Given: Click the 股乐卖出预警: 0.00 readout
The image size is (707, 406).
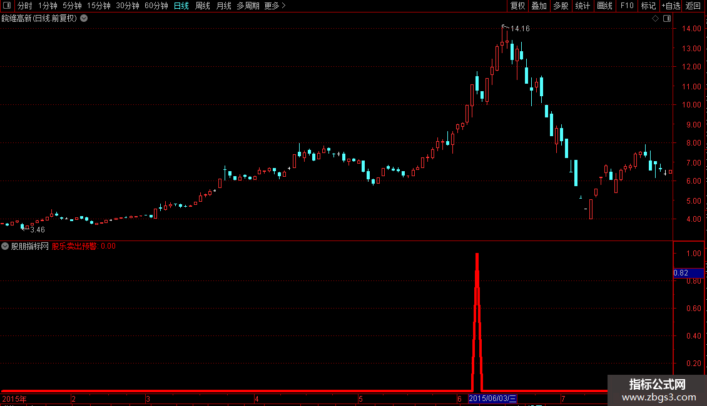Looking at the screenshot, I should coord(83,246).
